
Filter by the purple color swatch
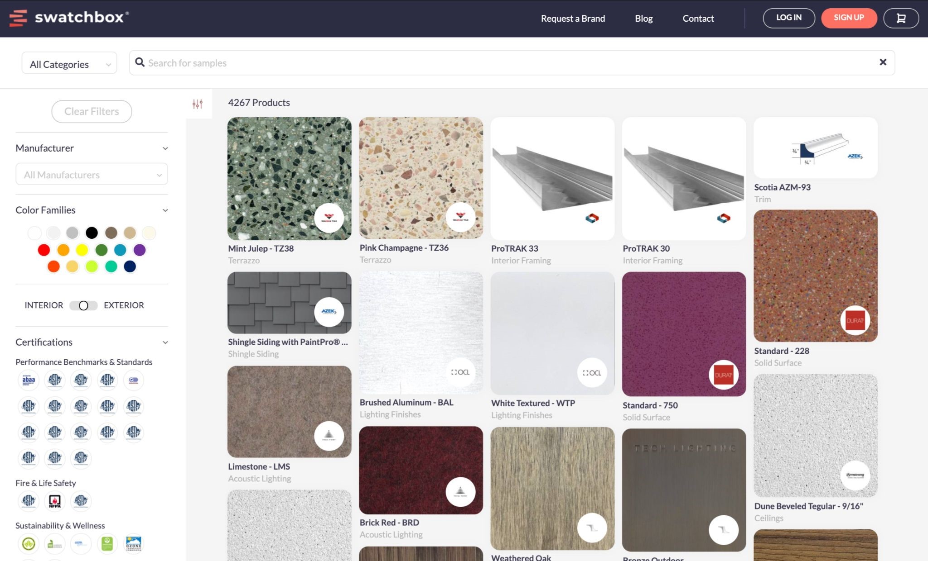click(140, 250)
